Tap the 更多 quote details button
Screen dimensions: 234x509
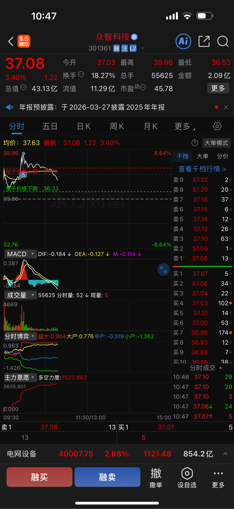218,88
